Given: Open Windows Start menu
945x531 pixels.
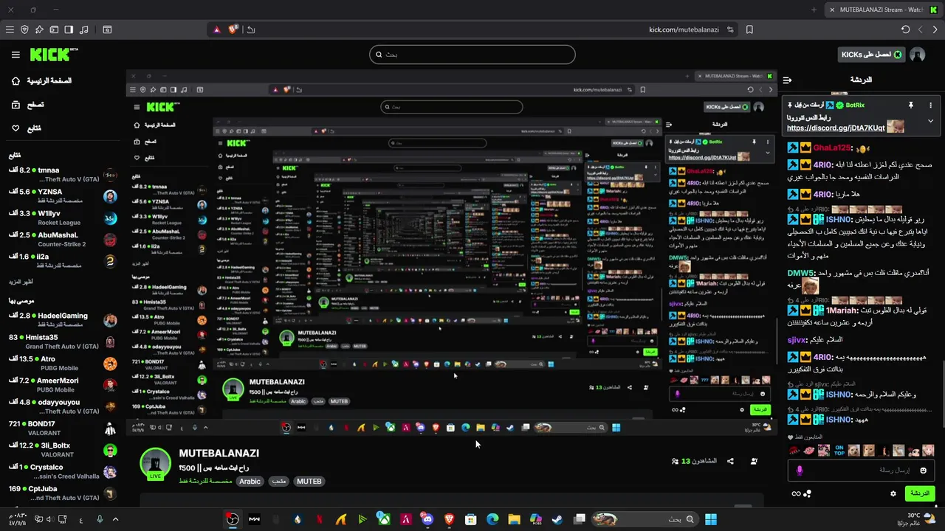Looking at the screenshot, I should [710, 519].
